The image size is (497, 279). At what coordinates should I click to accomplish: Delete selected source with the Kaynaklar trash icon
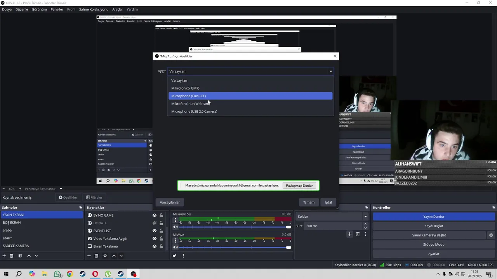coord(96,256)
